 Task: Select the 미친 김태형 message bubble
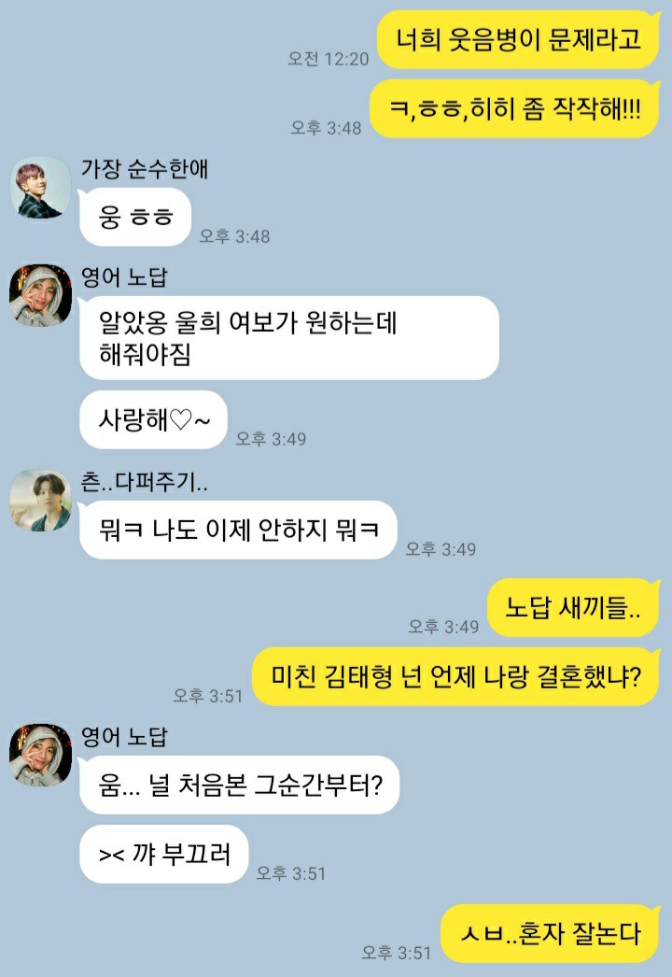pyautogui.click(x=455, y=676)
